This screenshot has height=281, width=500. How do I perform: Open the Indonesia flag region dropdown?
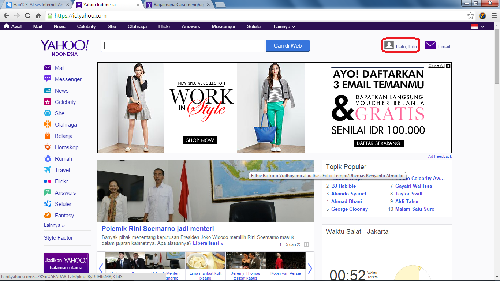click(477, 27)
